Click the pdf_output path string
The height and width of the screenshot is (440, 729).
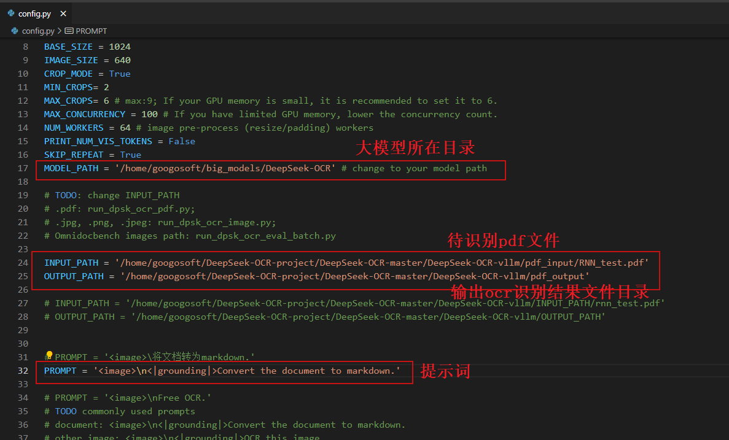(355, 276)
